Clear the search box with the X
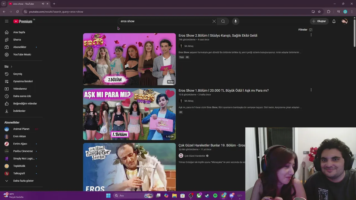This screenshot has width=356, height=200. point(214,21)
